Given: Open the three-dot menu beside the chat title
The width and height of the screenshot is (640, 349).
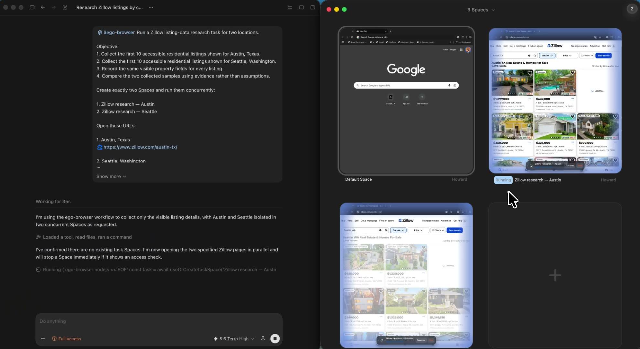Looking at the screenshot, I should click(151, 7).
